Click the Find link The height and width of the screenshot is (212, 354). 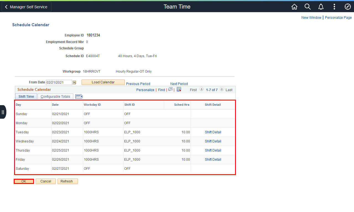coord(162,90)
